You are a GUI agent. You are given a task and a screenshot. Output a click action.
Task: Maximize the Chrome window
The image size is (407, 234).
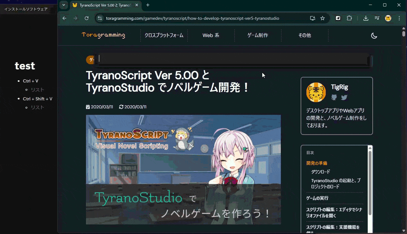(385, 5)
